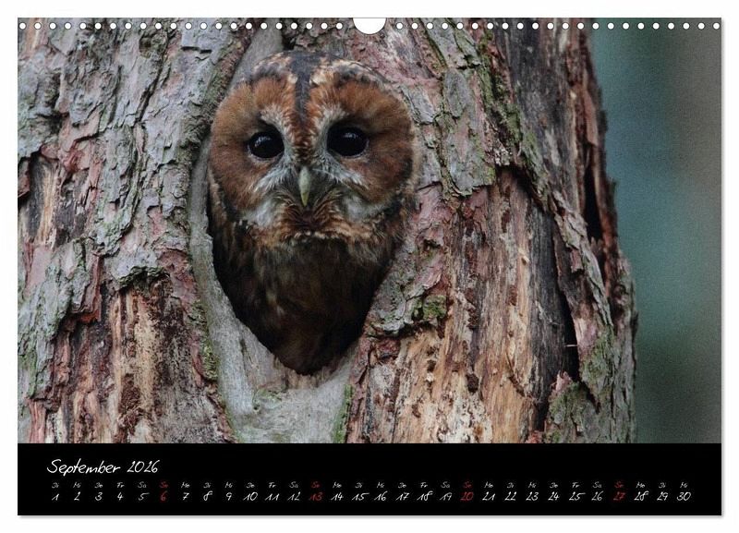The image size is (739, 533).
Task: Click date 24 in the day row
Action: coord(553,496)
